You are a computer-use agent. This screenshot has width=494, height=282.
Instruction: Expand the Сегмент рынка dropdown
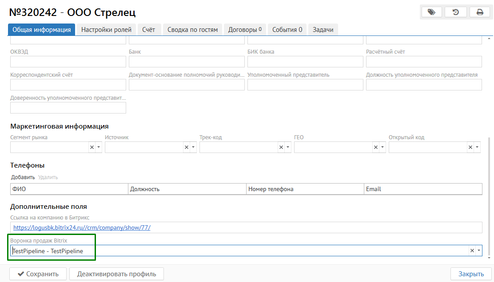click(99, 147)
